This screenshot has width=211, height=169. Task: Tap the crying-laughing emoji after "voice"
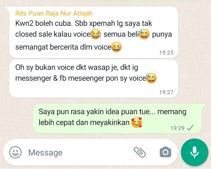click(96, 34)
